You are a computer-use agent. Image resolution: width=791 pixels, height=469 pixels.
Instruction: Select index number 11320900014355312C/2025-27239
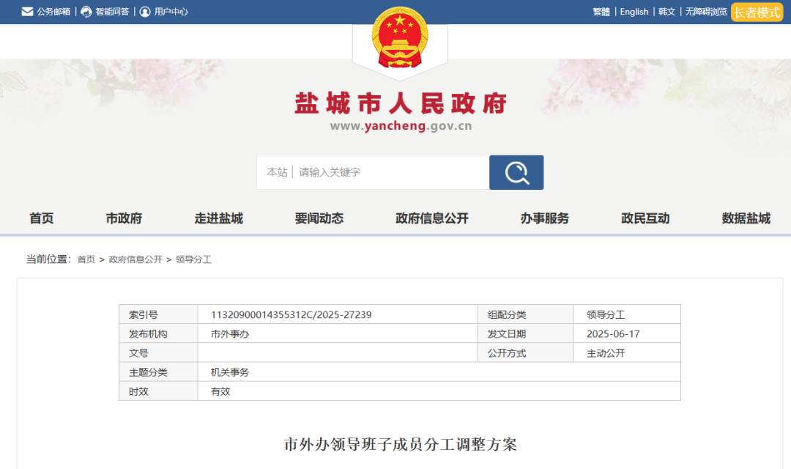pyautogui.click(x=291, y=314)
